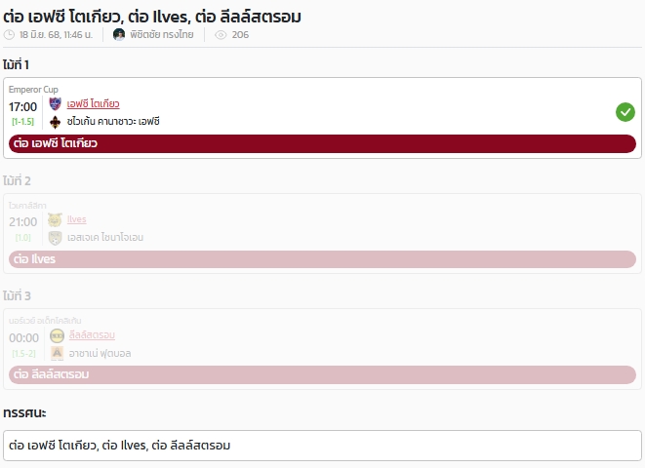
Task: Open the ลีลล์สตรอม team link
Action: tap(92, 335)
